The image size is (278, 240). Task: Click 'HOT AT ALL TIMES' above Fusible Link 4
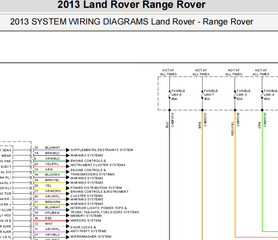(x=261, y=72)
